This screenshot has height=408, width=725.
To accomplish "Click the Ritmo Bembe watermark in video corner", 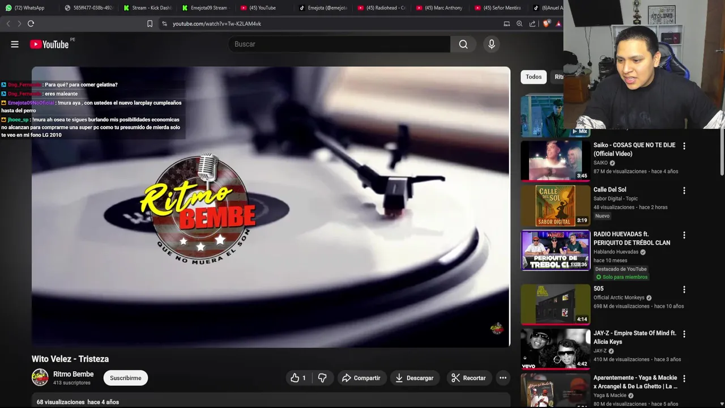I will [x=497, y=329].
